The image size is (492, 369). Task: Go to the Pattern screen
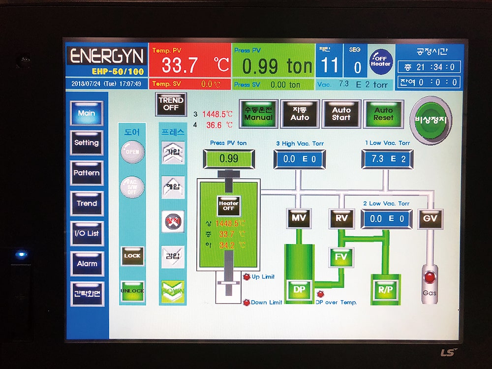click(87, 173)
